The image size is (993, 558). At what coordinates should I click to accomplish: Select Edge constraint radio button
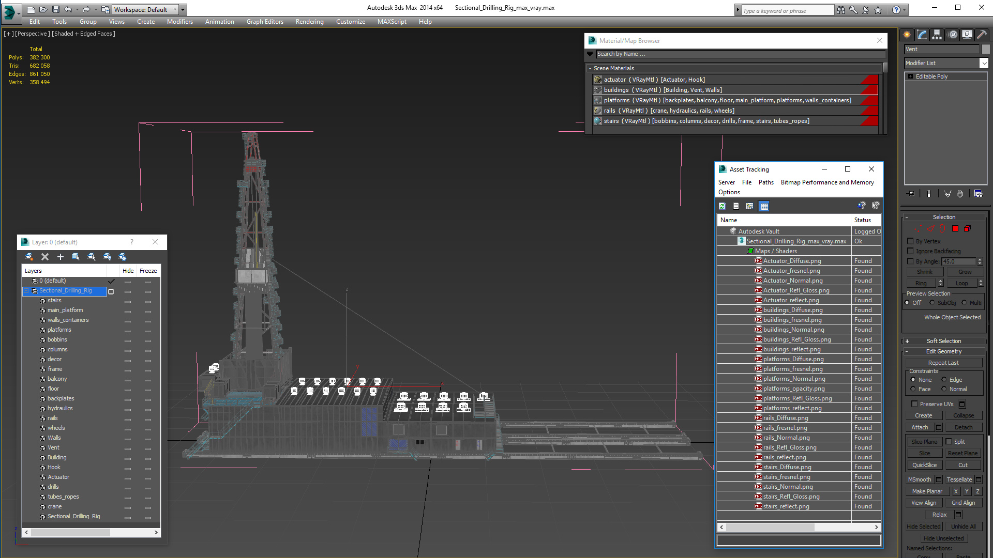[x=944, y=380]
